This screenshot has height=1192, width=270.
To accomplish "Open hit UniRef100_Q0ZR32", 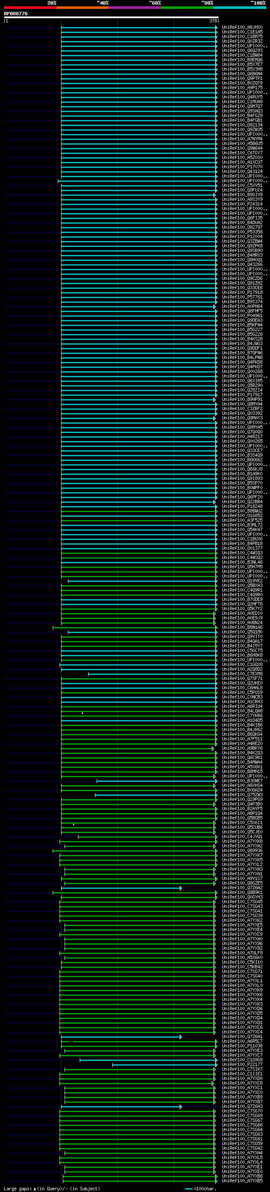I will click(x=242, y=41).
